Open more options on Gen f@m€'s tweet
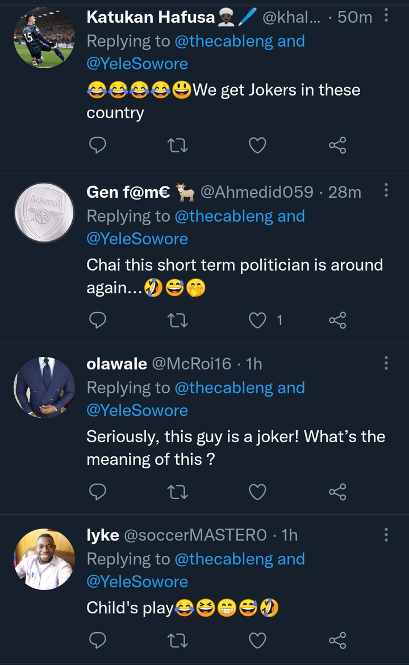This screenshot has height=665, width=409. tap(386, 191)
